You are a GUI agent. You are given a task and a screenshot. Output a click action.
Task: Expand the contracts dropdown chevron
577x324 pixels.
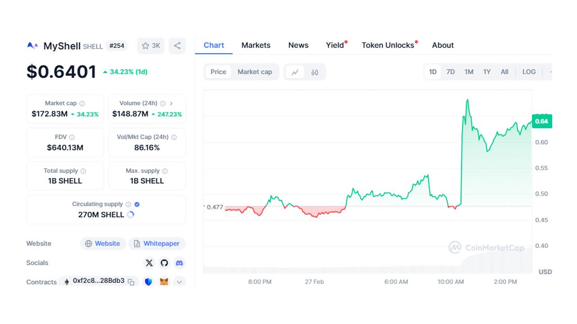pos(179,282)
